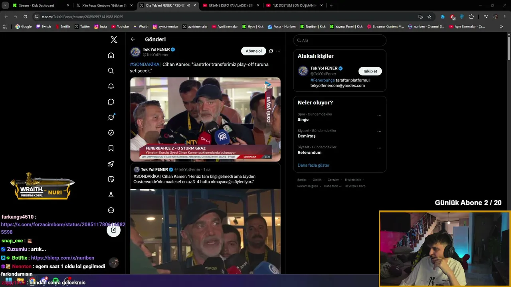This screenshot has height=287, width=511.
Task: Open the browser extensions puzzle icon
Action: [x=471, y=17]
